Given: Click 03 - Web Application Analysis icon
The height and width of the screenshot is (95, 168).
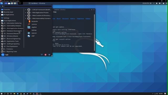Looking at the screenshot, I should coord(2,28).
